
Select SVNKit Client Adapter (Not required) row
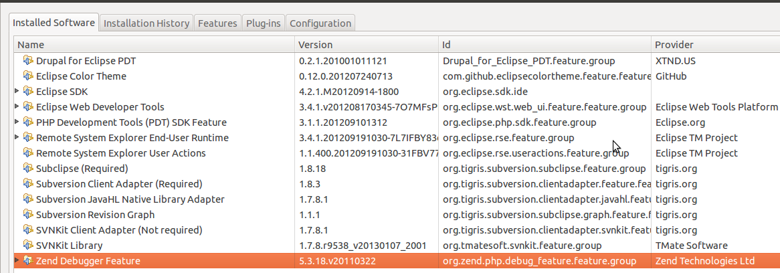[x=397, y=230]
